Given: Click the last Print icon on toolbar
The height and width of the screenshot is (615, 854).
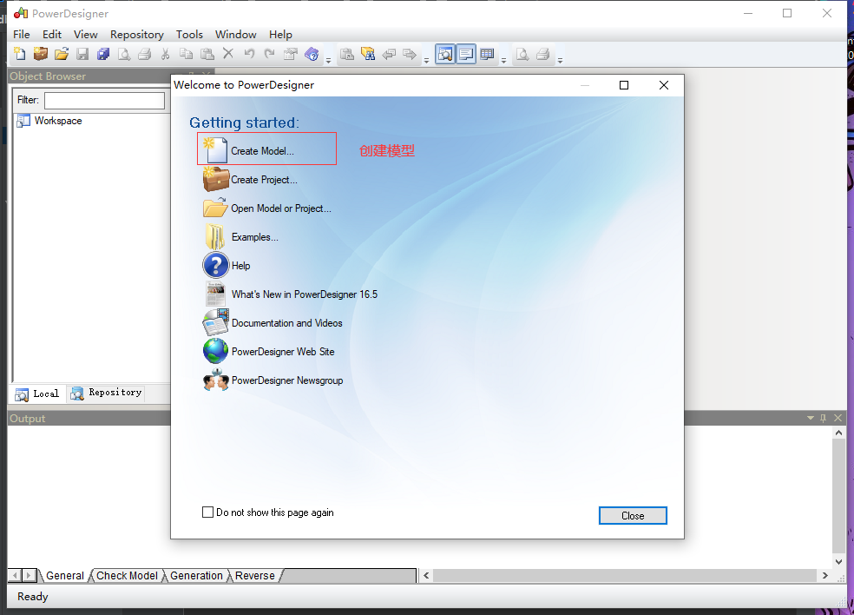Looking at the screenshot, I should pyautogui.click(x=543, y=54).
